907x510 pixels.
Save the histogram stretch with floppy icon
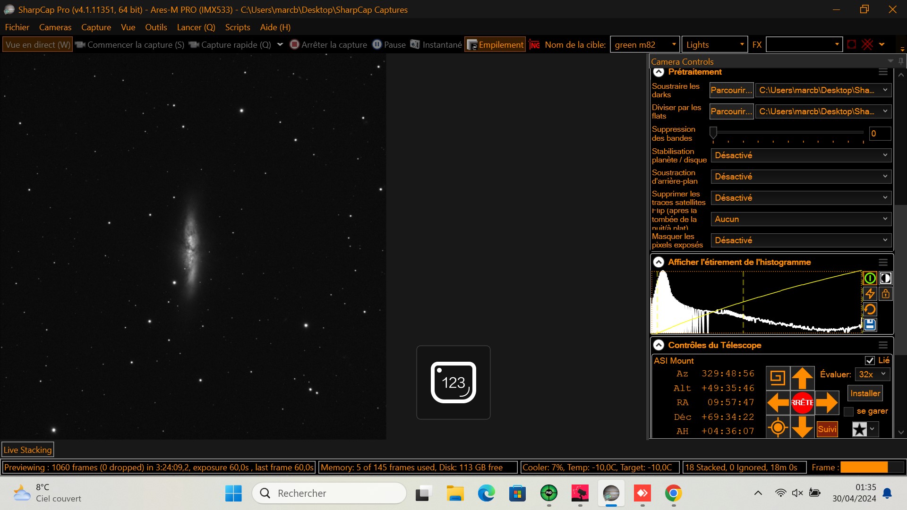point(870,324)
